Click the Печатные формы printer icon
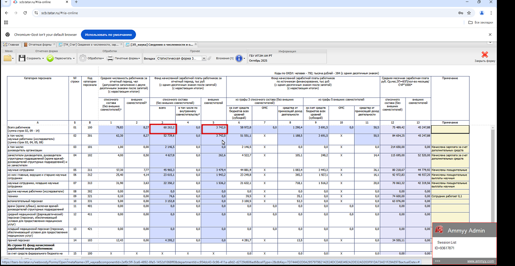 (x=110, y=58)
